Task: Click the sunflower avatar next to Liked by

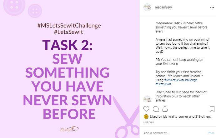Action: 146,117
